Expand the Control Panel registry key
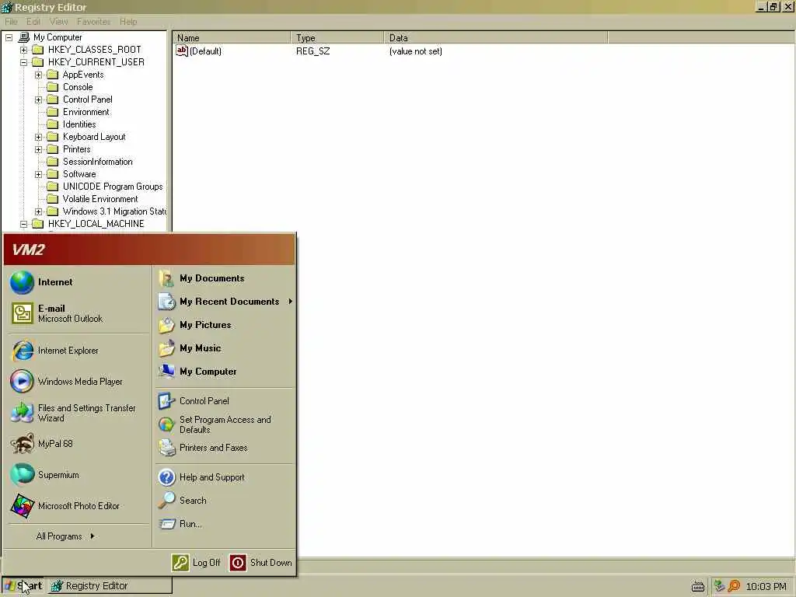This screenshot has width=796, height=597. click(38, 99)
